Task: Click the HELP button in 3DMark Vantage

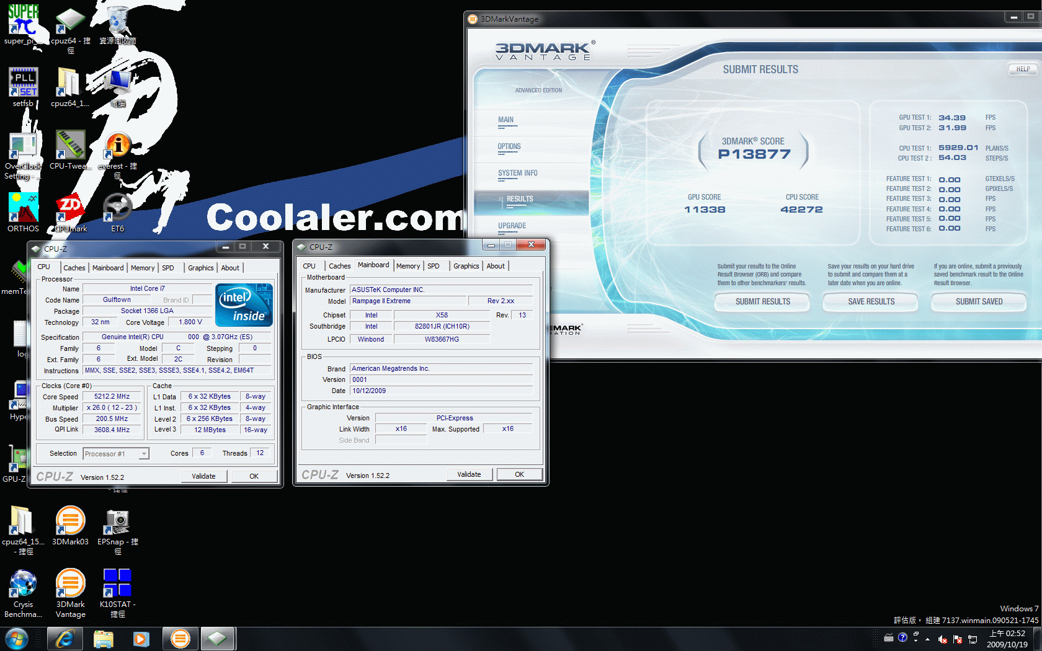Action: pos(1023,69)
